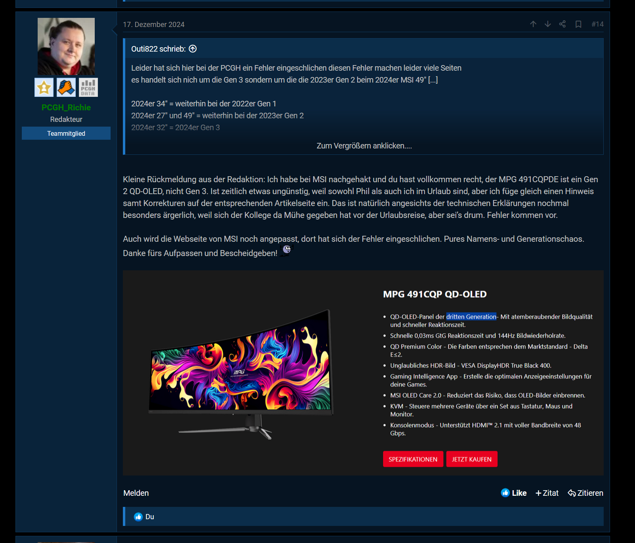635x543 pixels.
Task: Click the smiley emoji in the post text
Action: [x=286, y=251]
